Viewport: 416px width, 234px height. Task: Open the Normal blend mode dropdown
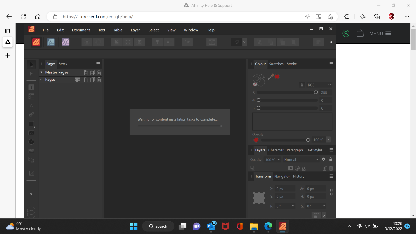point(301,160)
